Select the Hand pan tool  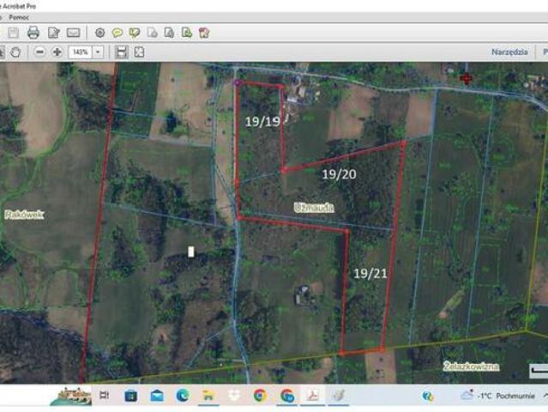pyautogui.click(x=16, y=52)
